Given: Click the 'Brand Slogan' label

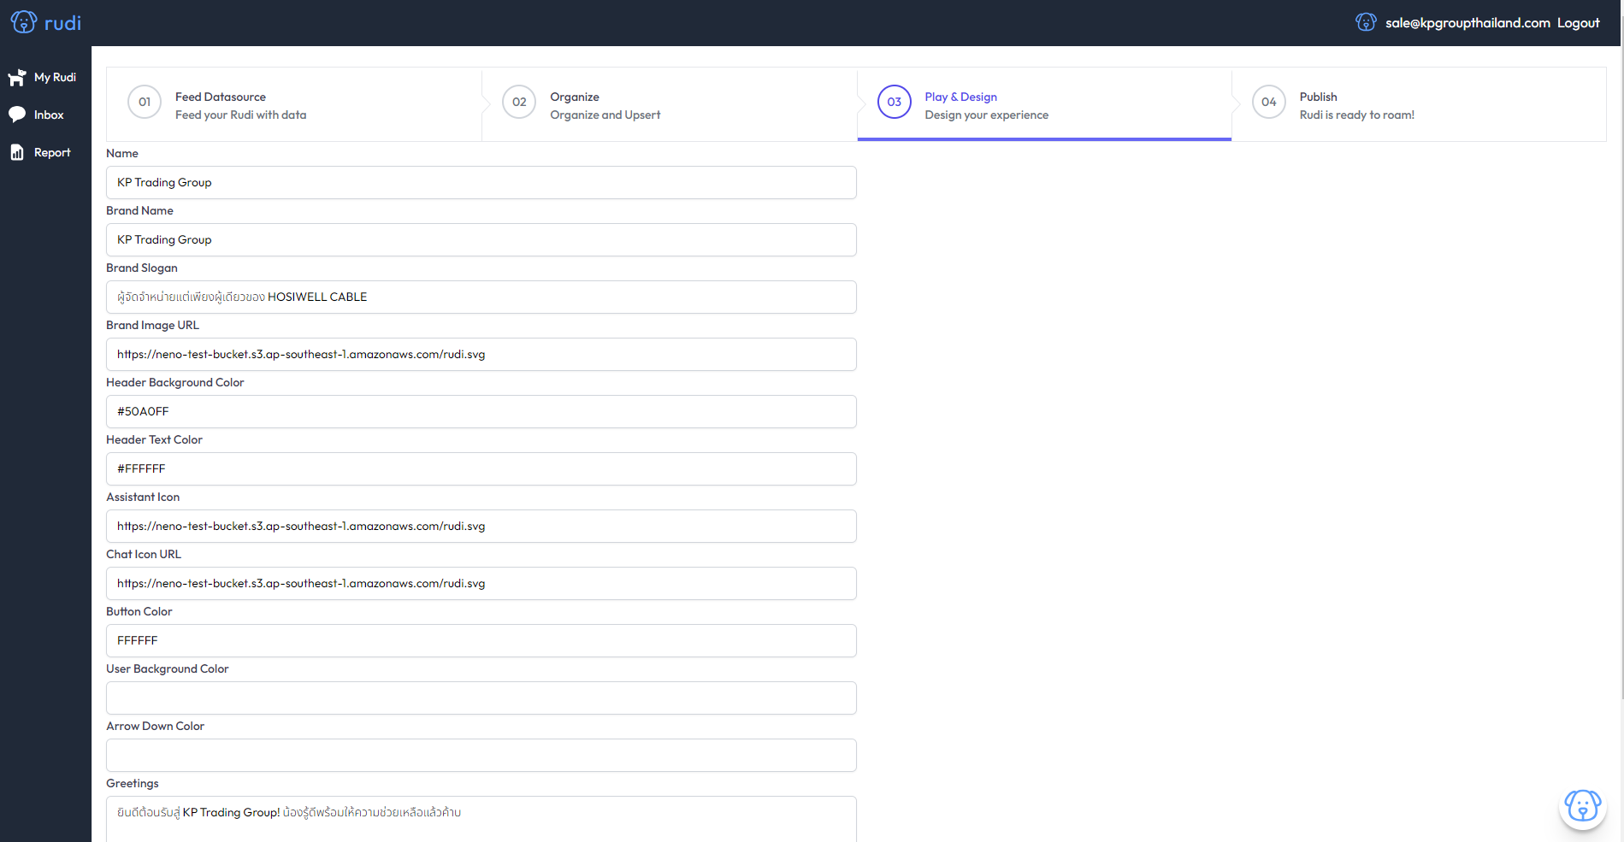Looking at the screenshot, I should click(142, 268).
